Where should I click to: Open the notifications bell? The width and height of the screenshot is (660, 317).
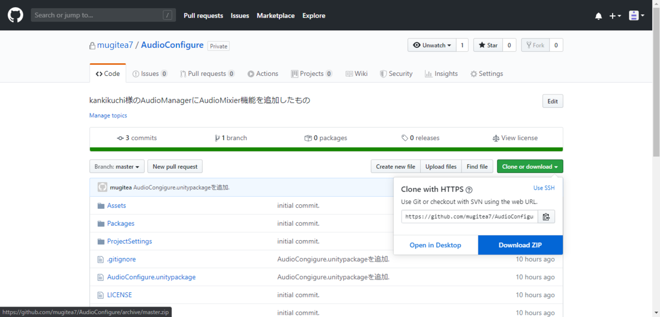click(x=598, y=16)
